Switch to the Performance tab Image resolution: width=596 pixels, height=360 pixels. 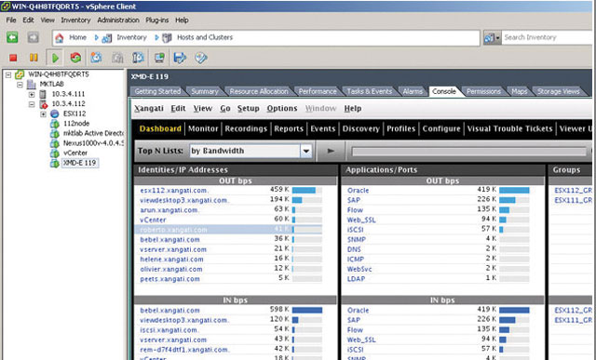[318, 91]
